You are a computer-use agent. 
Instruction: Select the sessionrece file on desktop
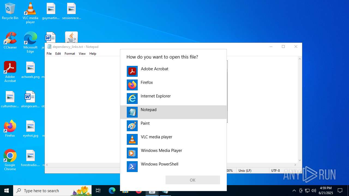point(71,11)
